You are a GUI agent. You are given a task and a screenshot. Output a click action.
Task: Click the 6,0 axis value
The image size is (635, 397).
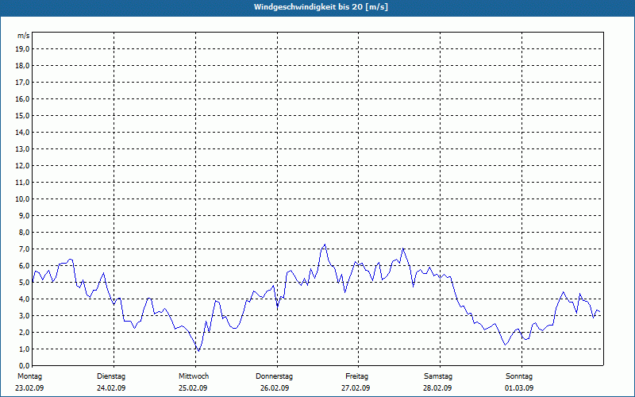pyautogui.click(x=24, y=266)
